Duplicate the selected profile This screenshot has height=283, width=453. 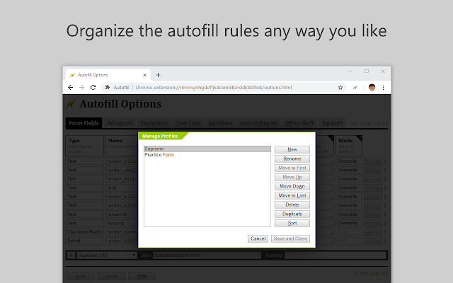292,214
